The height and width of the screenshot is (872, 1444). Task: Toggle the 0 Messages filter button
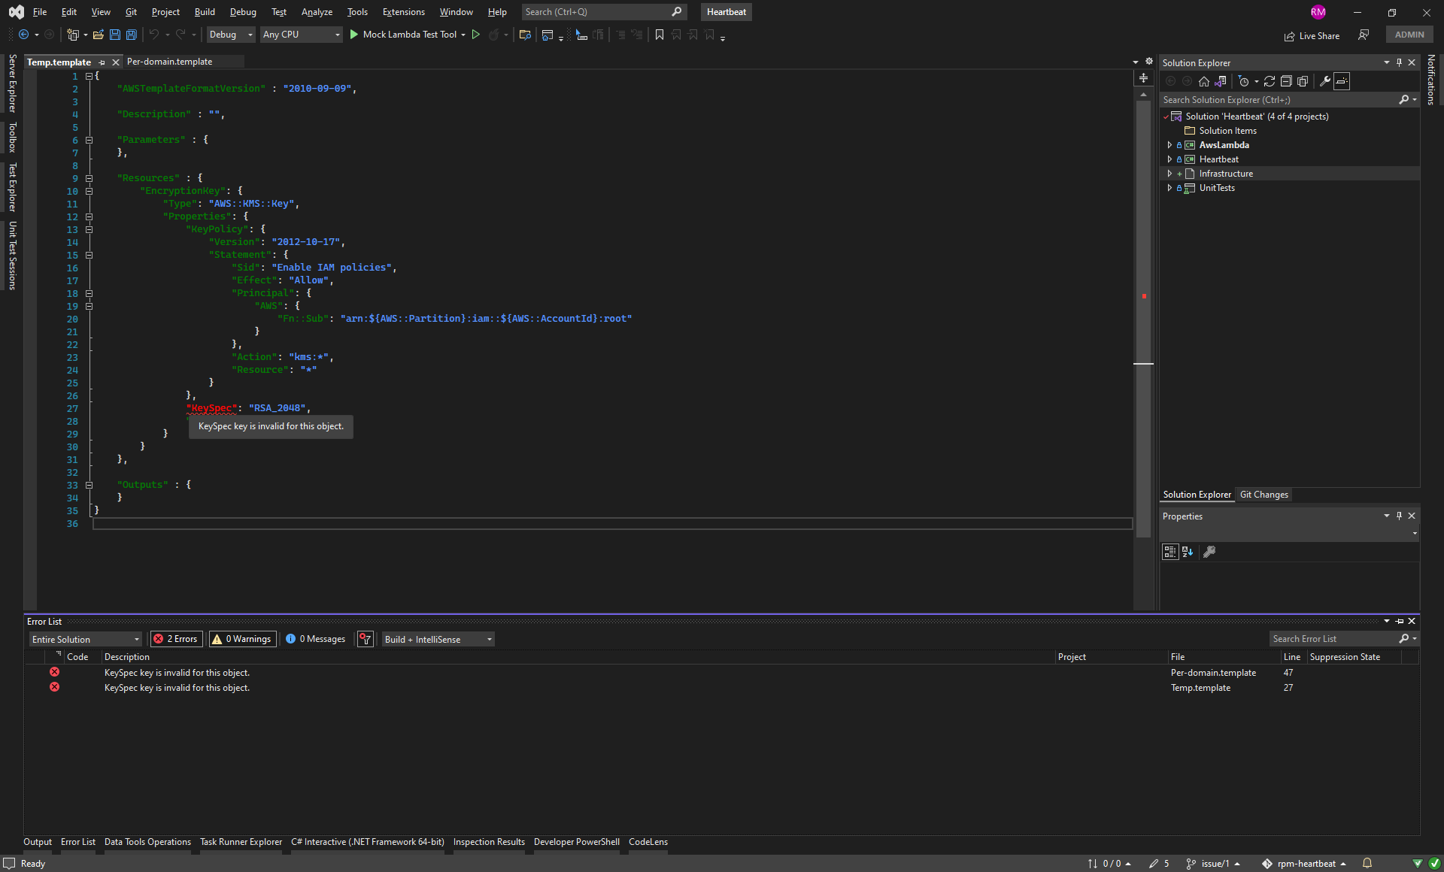pyautogui.click(x=316, y=639)
